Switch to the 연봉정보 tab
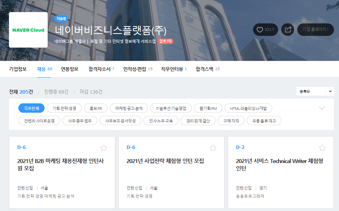The width and height of the screenshot is (339, 211). tap(70, 69)
